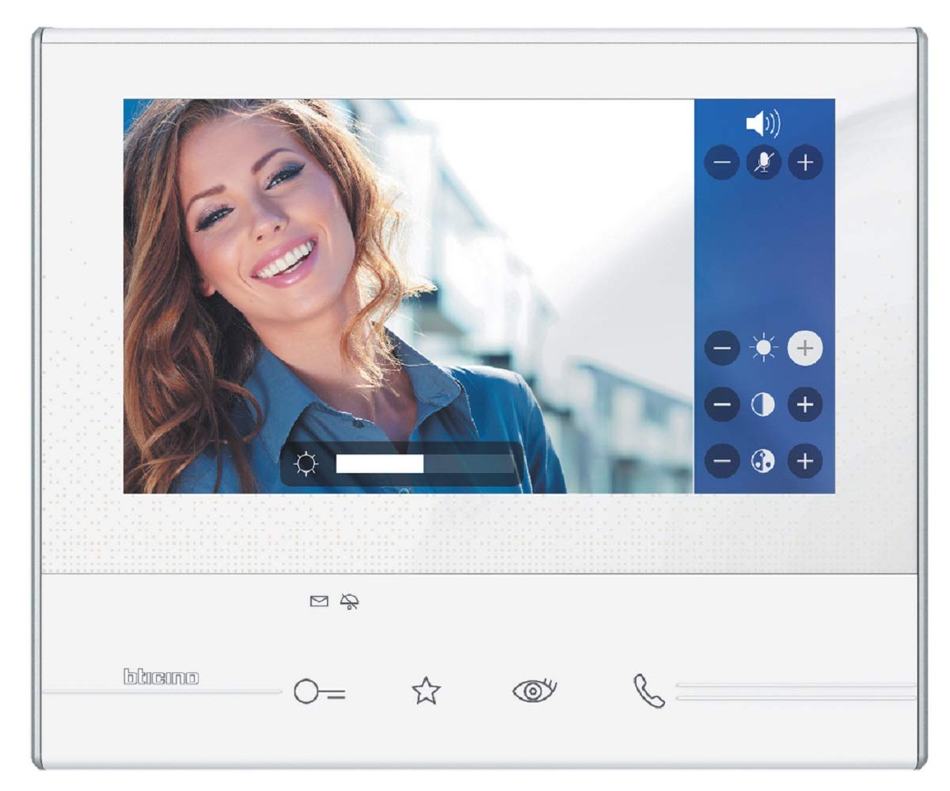The height and width of the screenshot is (791, 950).
Task: Decrease speaker volume with minus button
Action: (721, 162)
